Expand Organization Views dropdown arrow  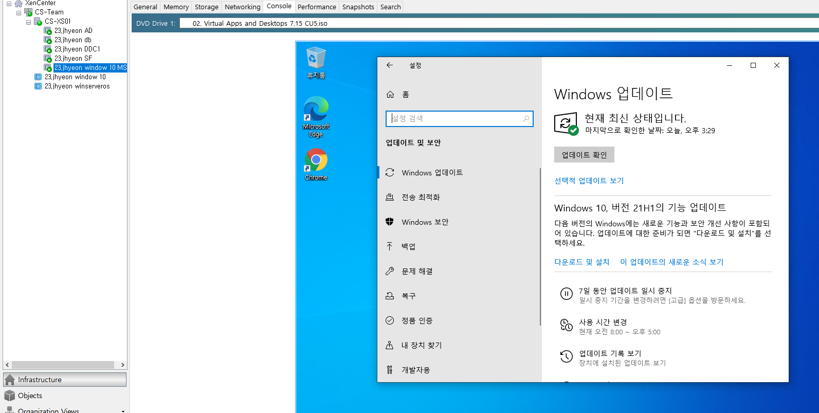pos(123,411)
